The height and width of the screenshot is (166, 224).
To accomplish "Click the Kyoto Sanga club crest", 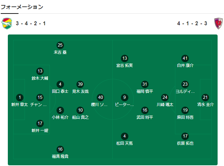I will coord(218,23).
